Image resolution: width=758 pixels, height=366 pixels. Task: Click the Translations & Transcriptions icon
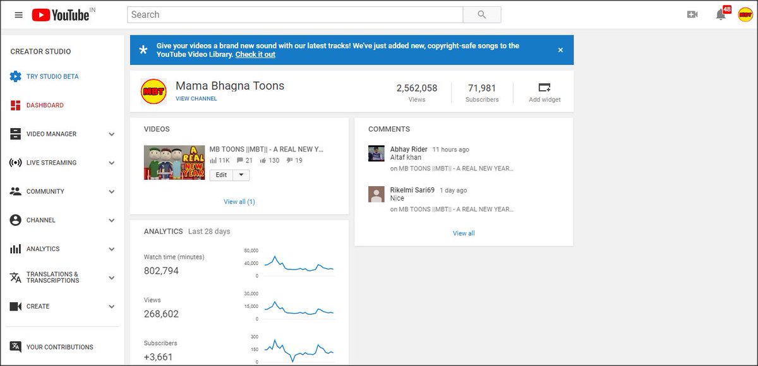[16, 278]
